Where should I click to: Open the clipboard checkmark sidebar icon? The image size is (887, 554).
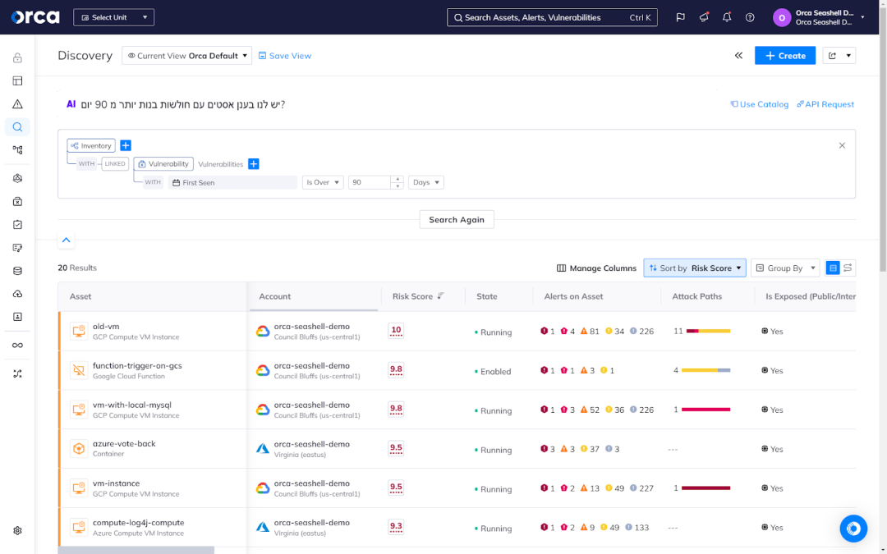point(17,224)
